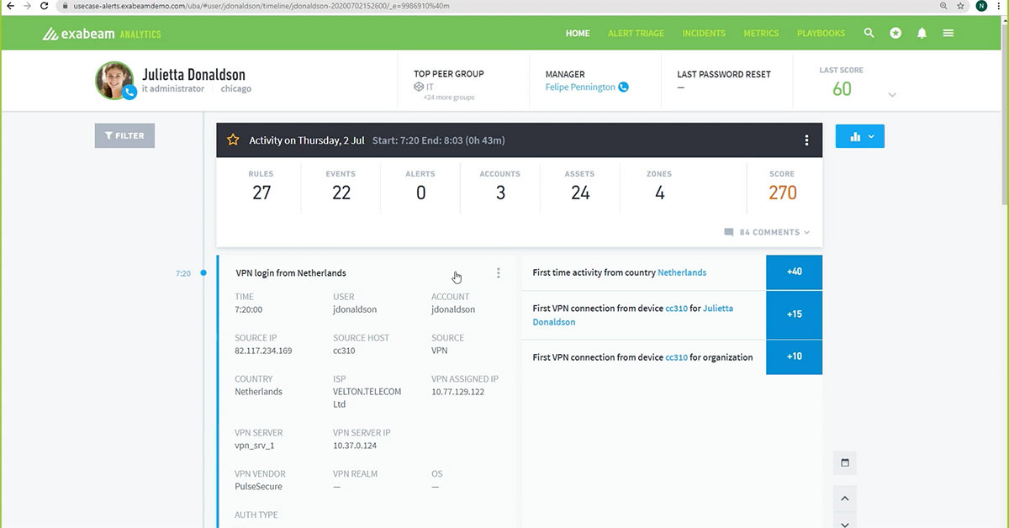The image size is (1009, 528).
Task: Go to the Alert Triage tab
Action: [x=636, y=34]
